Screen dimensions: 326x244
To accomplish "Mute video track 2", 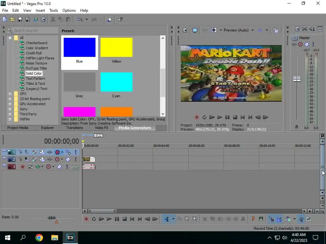I will tap(68, 159).
